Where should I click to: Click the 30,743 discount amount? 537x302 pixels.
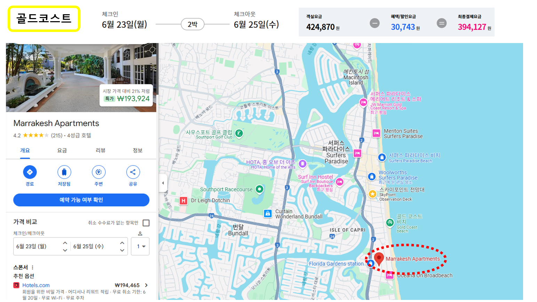[403, 27]
